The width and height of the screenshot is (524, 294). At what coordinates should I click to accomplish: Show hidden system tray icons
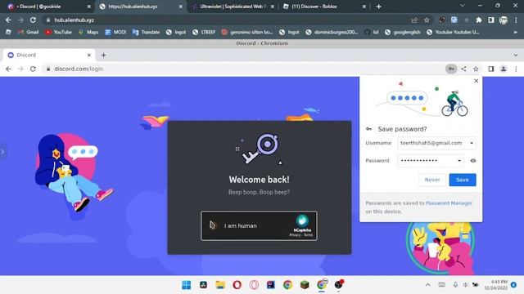pos(427,285)
